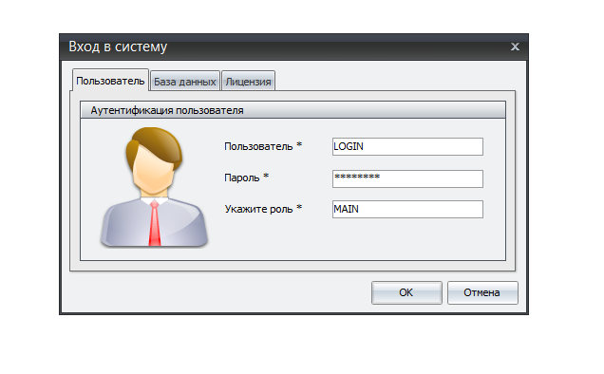Click the Аутентификация пользователя group header
Screen dimensions: 604x374
coord(293,110)
